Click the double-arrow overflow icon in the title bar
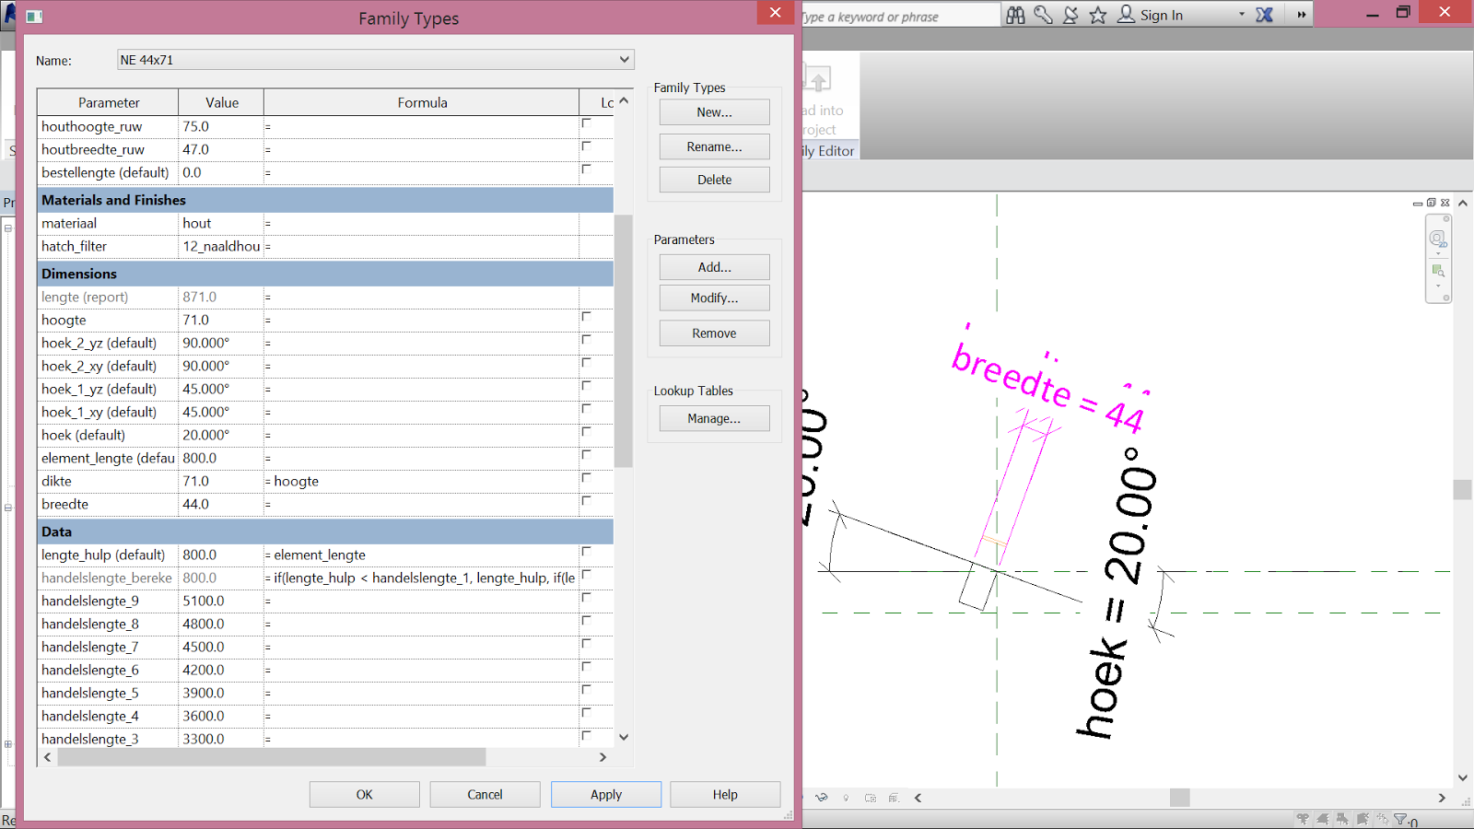1474x829 pixels. [1301, 15]
